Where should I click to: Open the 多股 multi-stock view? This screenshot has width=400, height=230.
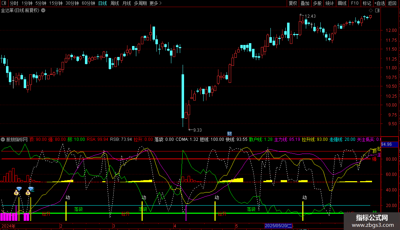coord(318,3)
